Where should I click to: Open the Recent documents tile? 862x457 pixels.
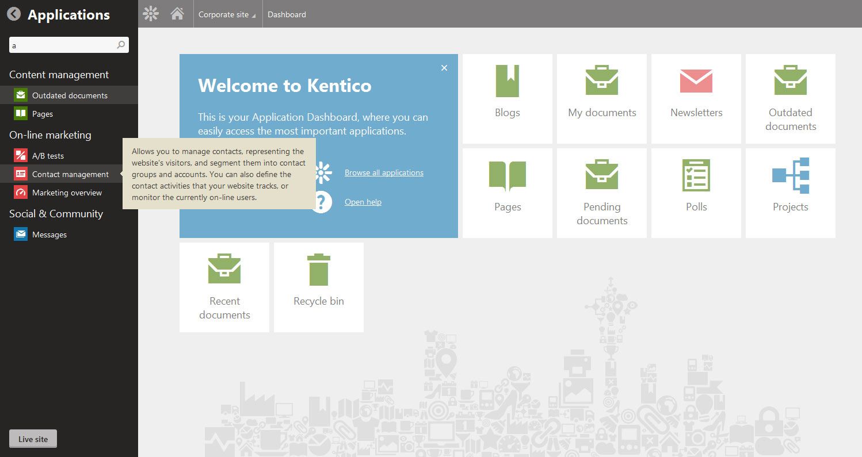point(224,287)
